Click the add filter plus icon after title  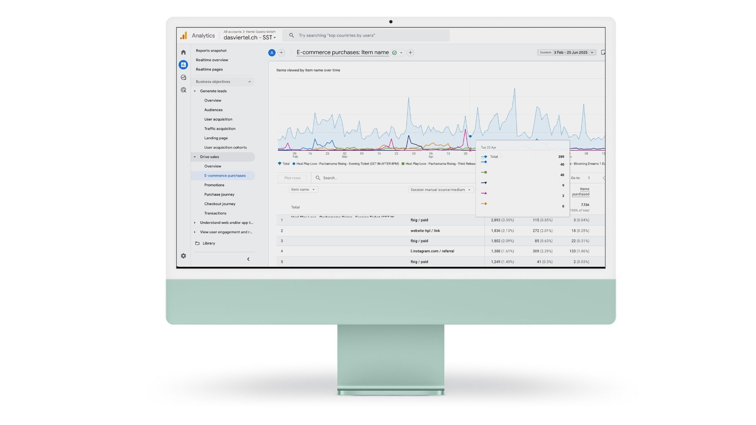pyautogui.click(x=410, y=52)
